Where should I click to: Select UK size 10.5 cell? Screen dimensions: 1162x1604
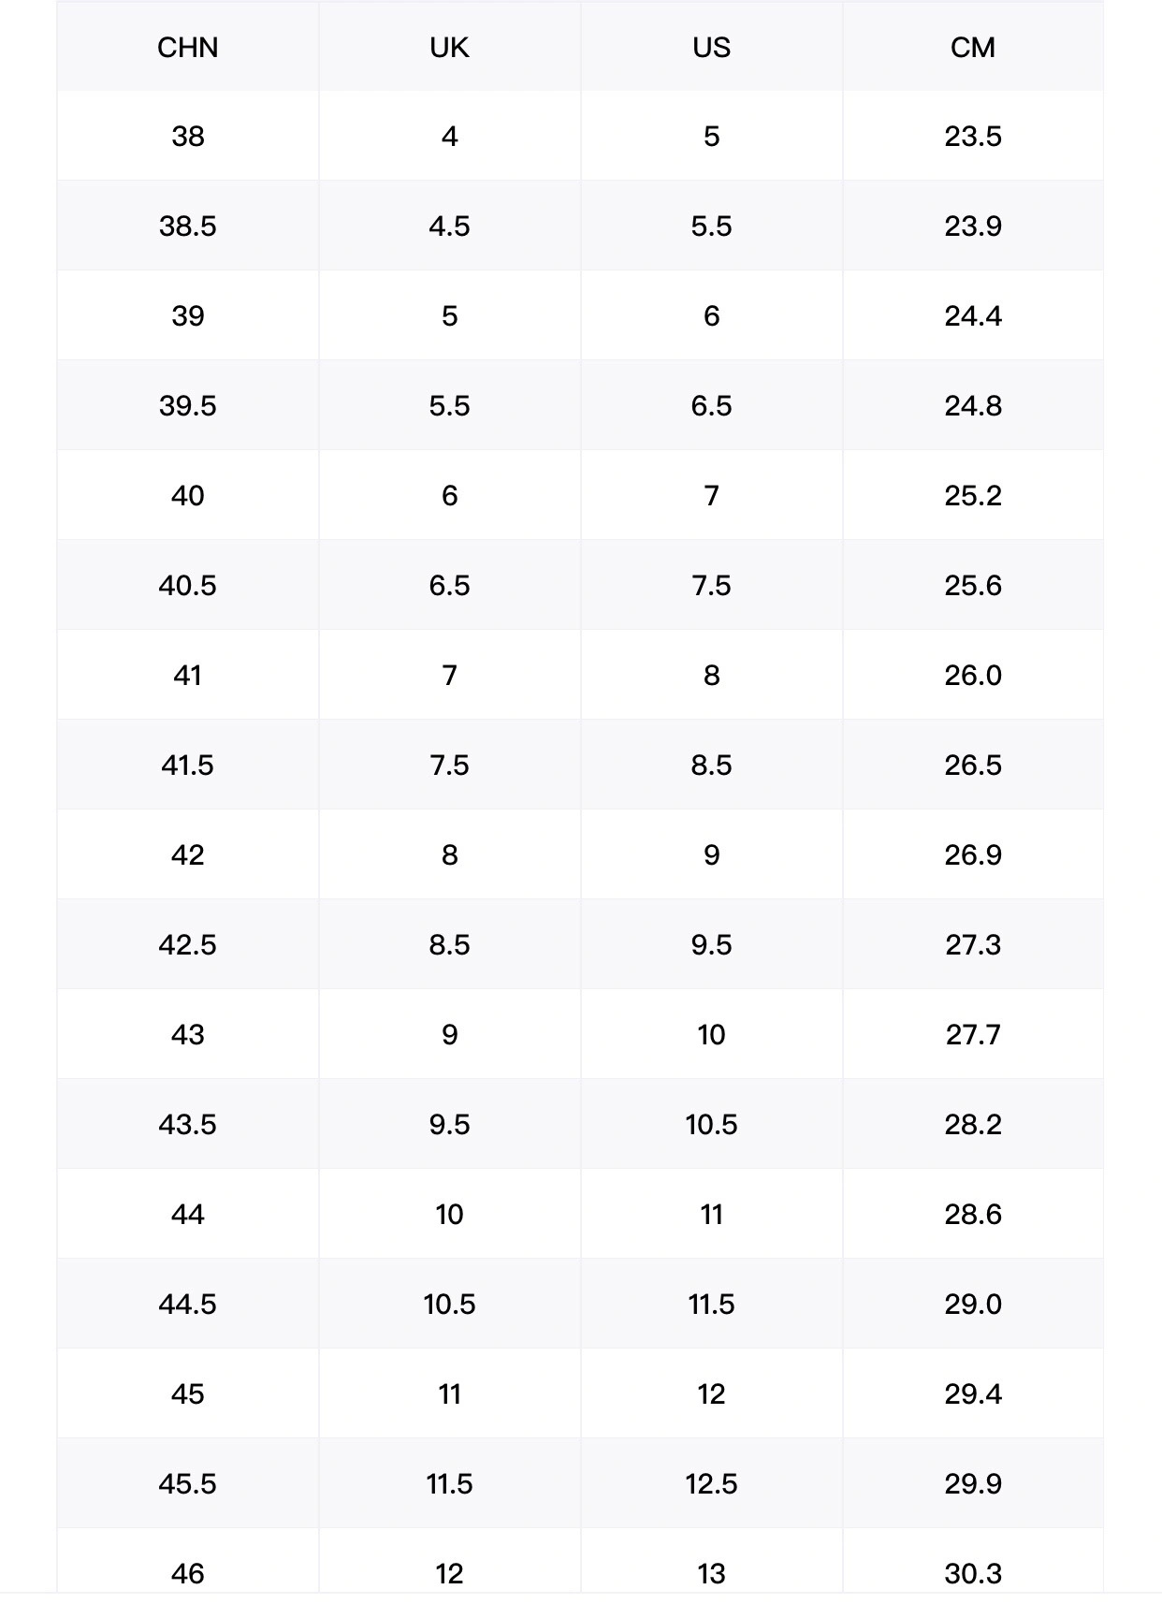pos(449,1305)
